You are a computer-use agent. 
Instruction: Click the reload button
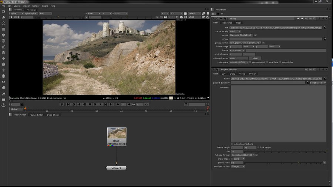pyautogui.click(x=255, y=58)
